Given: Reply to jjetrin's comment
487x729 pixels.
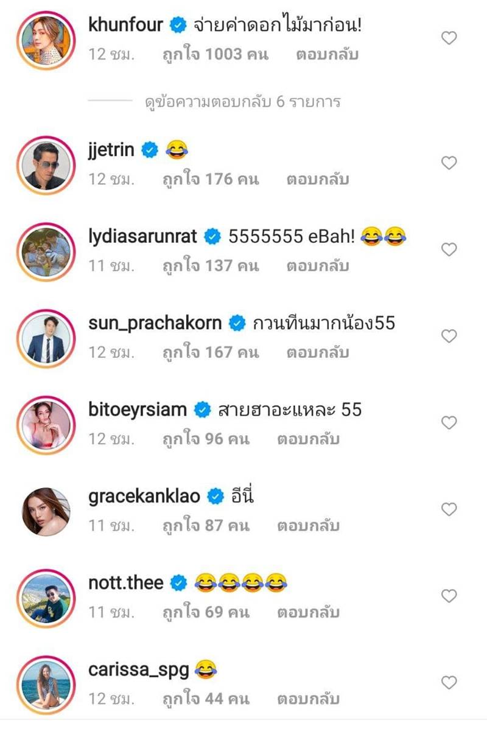Looking at the screenshot, I should [x=318, y=180].
